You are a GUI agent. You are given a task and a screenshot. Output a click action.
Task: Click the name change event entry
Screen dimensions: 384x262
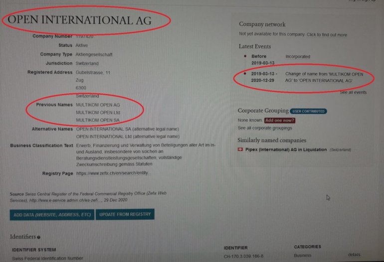307,77
